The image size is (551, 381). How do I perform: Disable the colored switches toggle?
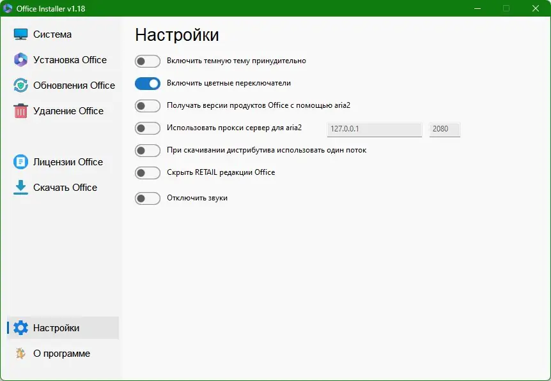pyautogui.click(x=147, y=84)
